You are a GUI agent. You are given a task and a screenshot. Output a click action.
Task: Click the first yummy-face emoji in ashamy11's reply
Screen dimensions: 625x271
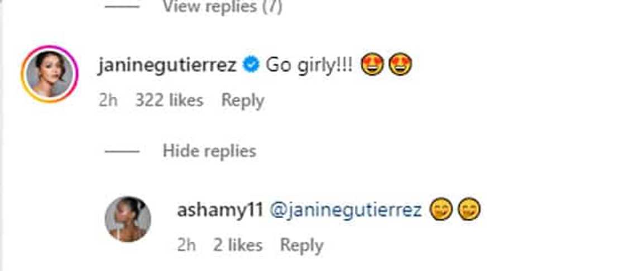point(441,210)
